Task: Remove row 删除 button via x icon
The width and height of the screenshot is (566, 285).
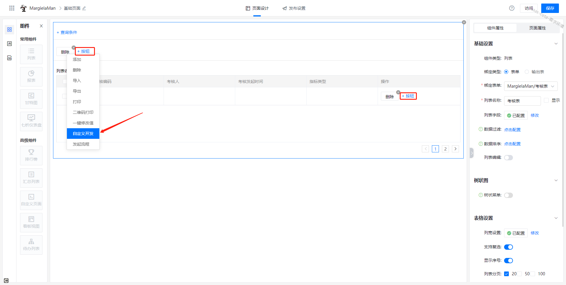Action: click(x=398, y=92)
